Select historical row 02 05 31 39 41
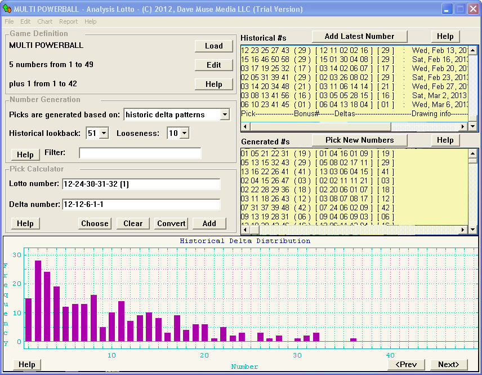The image size is (482, 375). (354, 77)
